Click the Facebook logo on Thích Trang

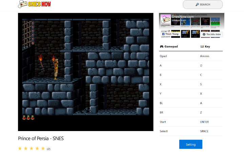coord(163,34)
